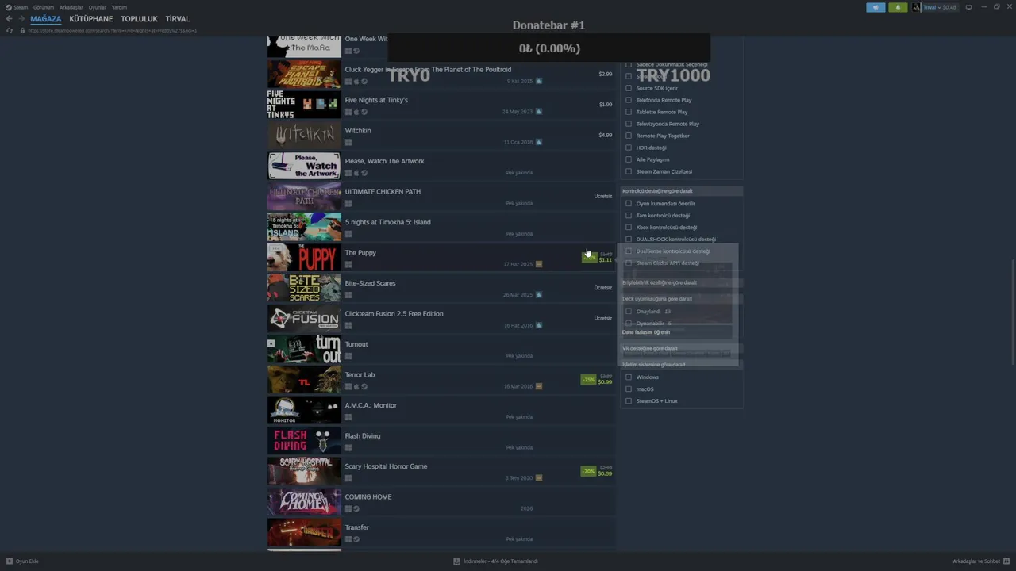Screen dimensions: 1016x571
Task: Click Windows icon under Terror Lab
Action: tap(348, 387)
